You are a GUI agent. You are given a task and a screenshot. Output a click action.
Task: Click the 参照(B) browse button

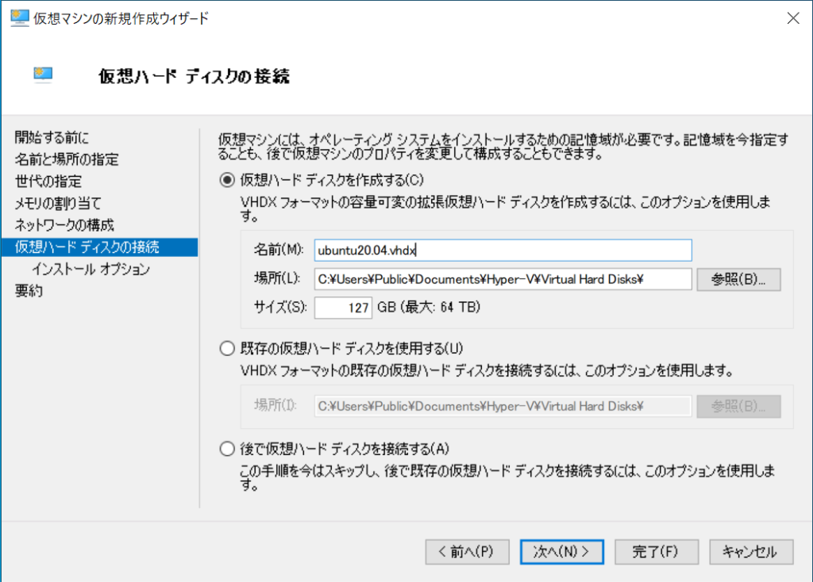click(x=738, y=279)
